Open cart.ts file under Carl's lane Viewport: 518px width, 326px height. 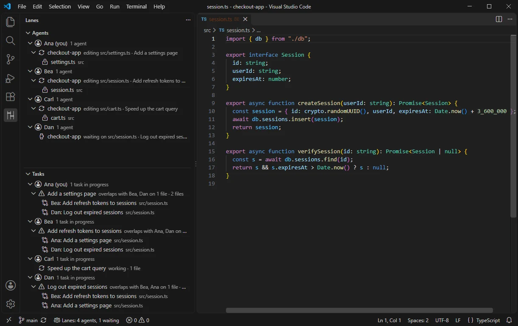point(58,118)
